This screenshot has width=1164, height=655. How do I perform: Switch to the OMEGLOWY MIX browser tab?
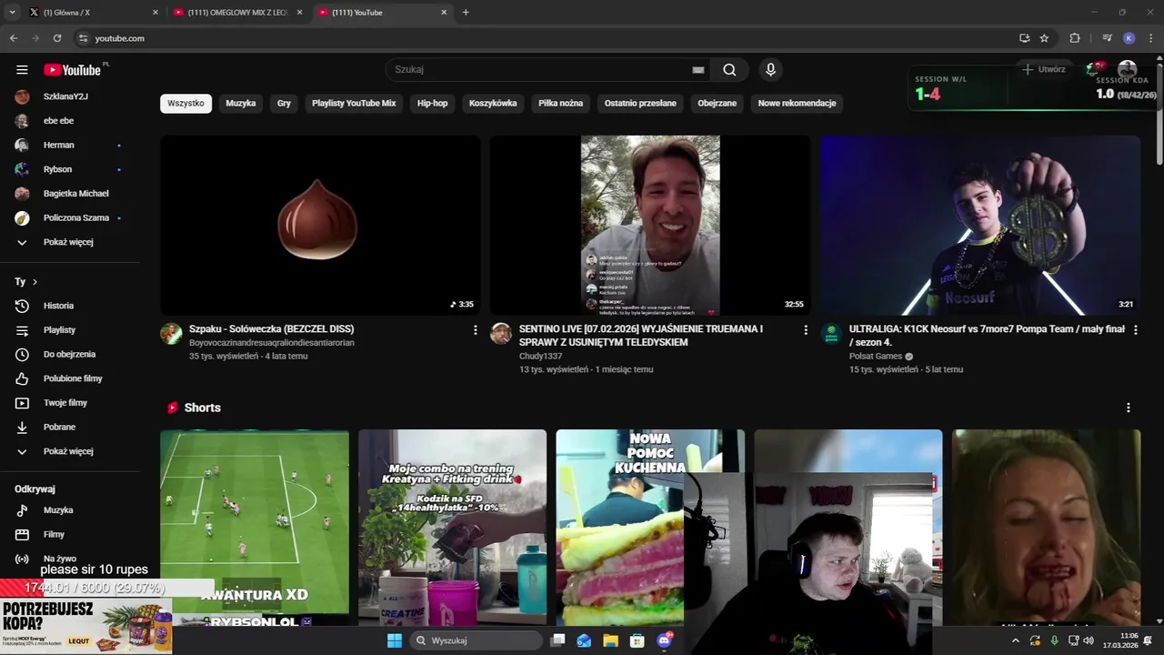236,13
